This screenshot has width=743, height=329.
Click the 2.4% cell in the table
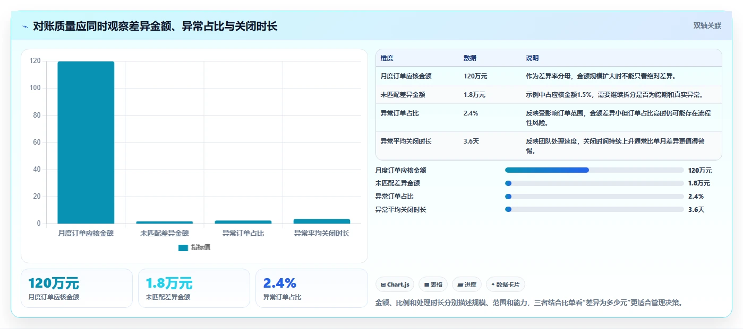[471, 113]
